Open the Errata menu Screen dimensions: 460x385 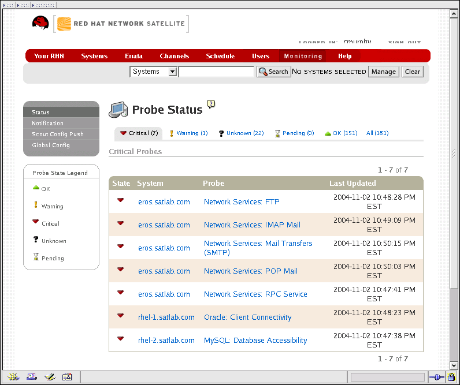[x=133, y=56]
